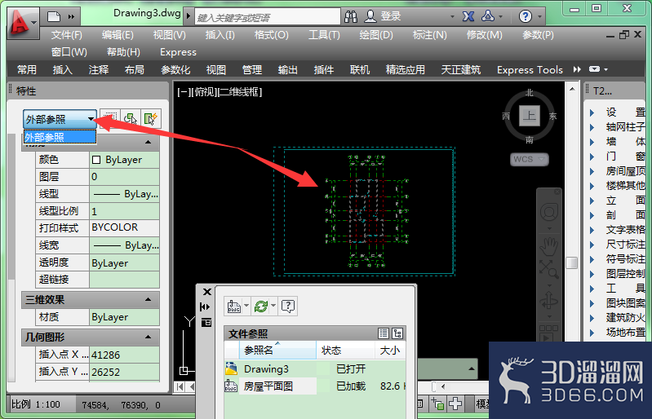Open the Autodesk Exchange X icon
The height and width of the screenshot is (419, 652).
(468, 16)
